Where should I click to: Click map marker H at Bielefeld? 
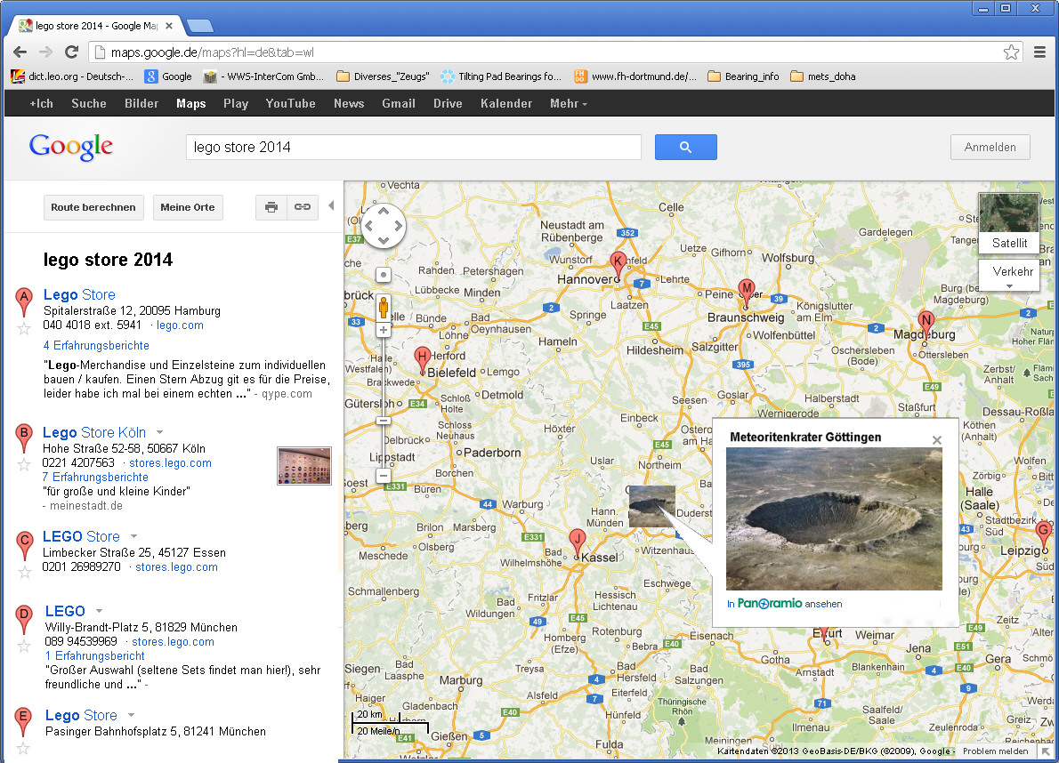pos(422,359)
